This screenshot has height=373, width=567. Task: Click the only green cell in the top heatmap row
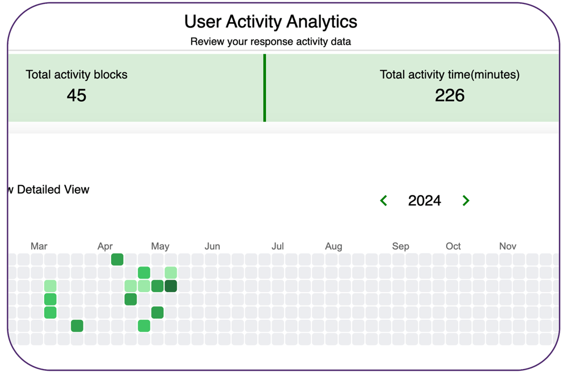(x=117, y=259)
